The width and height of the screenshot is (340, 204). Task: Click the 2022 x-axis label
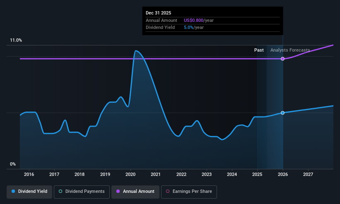(181, 174)
